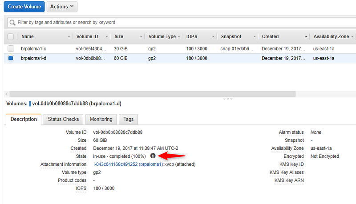Click the Not Encrypted value
This screenshot has height=204, width=356.
point(325,156)
